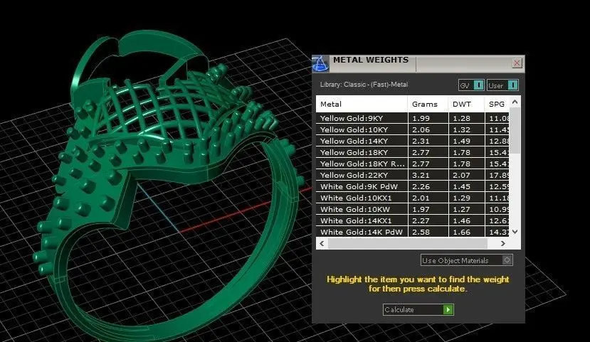Click the 2.06 grams value
The width and height of the screenshot is (590, 342).
[x=421, y=129]
